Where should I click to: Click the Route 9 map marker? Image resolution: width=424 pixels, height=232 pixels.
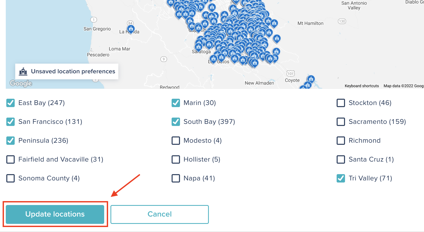pos(164,59)
